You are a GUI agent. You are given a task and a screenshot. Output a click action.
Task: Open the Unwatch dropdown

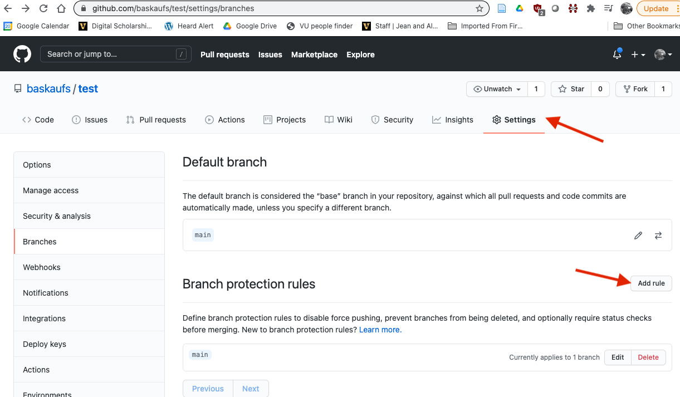[496, 89]
